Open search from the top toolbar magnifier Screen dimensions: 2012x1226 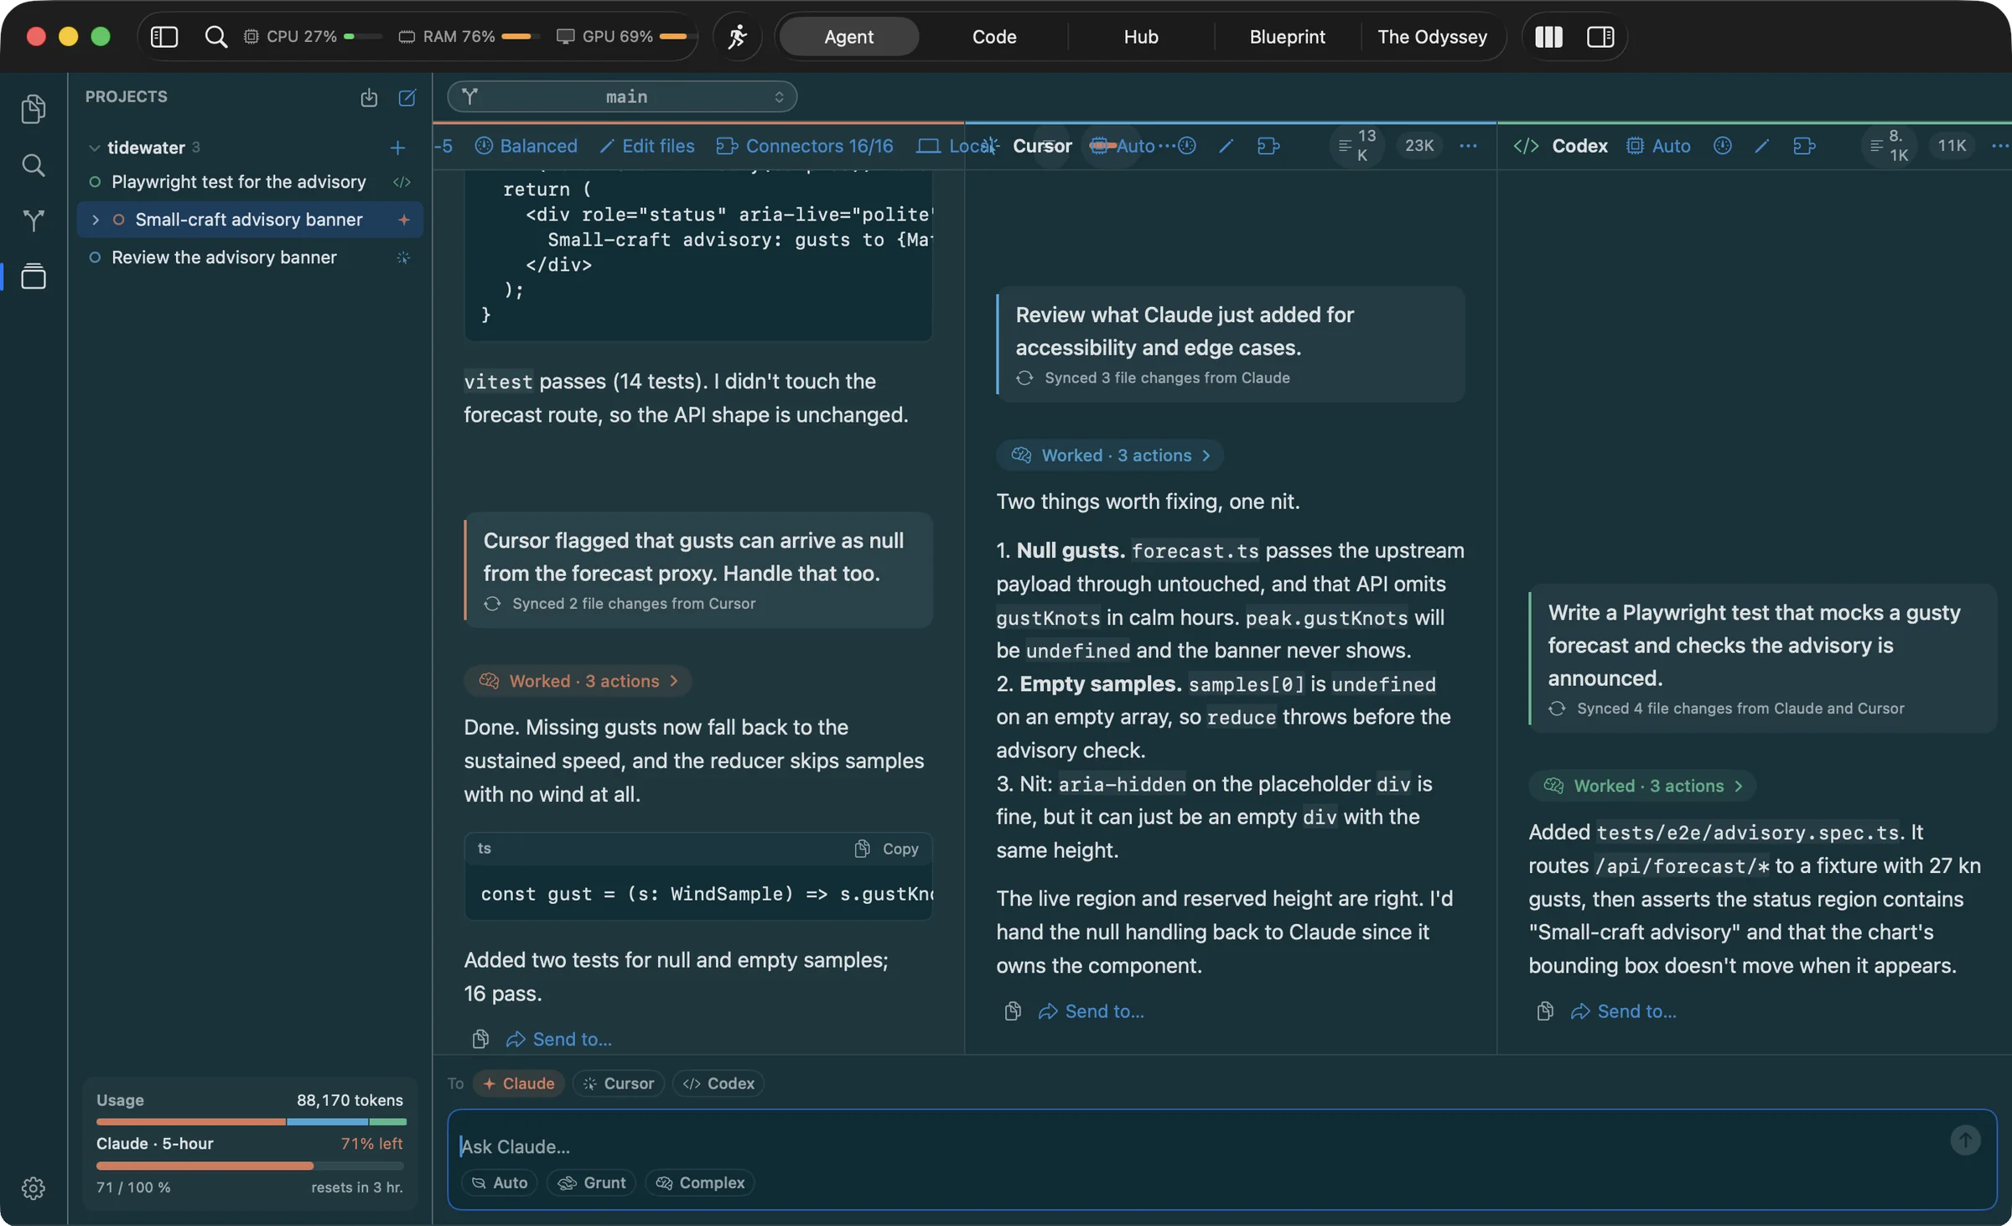215,37
